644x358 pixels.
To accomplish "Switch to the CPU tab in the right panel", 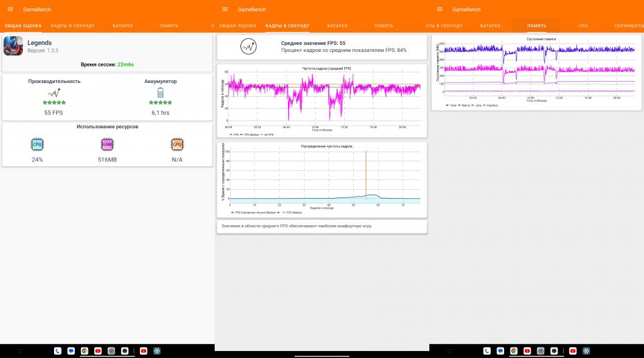I will pos(583,26).
